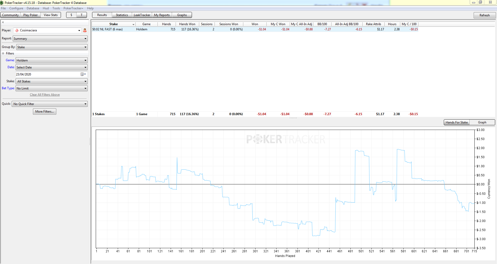497x264 pixels.
Task: Sort by the Sessions column header
Action: [207, 24]
